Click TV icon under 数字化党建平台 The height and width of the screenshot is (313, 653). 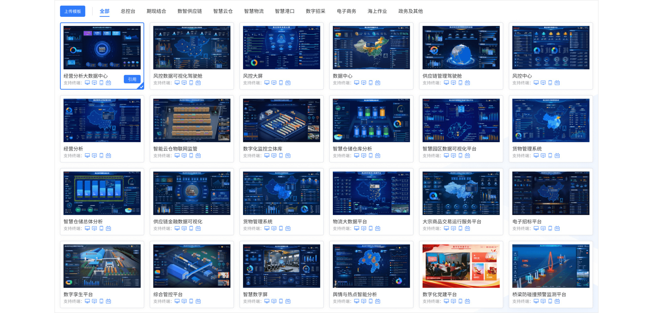pyautogui.click(x=467, y=301)
